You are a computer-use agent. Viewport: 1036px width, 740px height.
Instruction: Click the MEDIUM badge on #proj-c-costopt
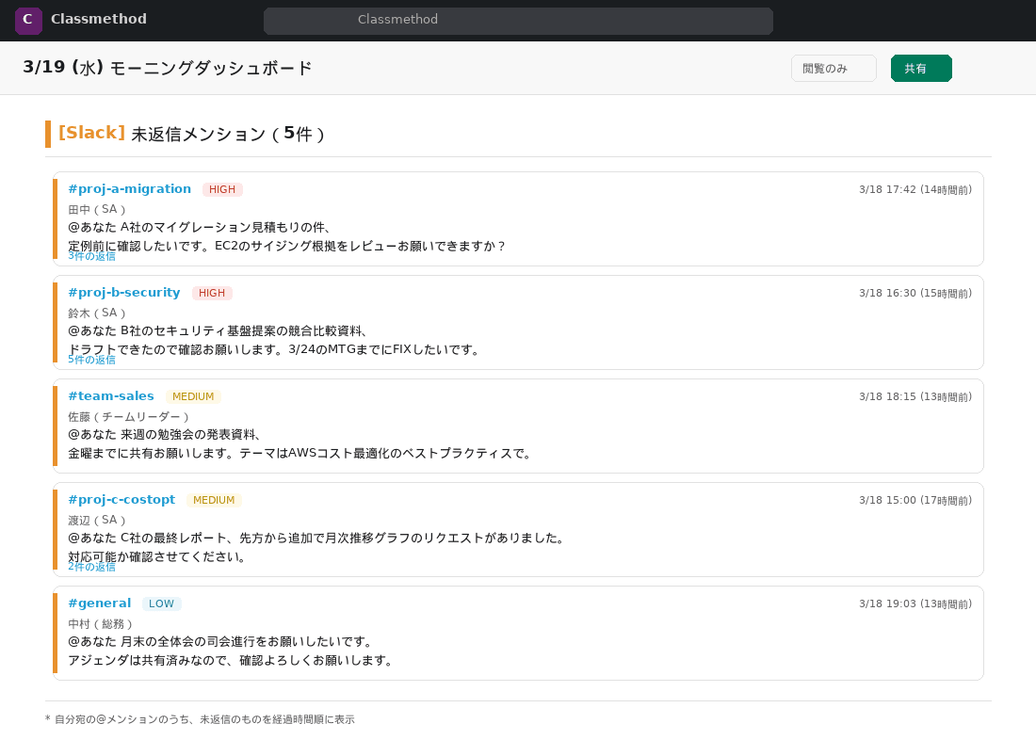coord(214,500)
